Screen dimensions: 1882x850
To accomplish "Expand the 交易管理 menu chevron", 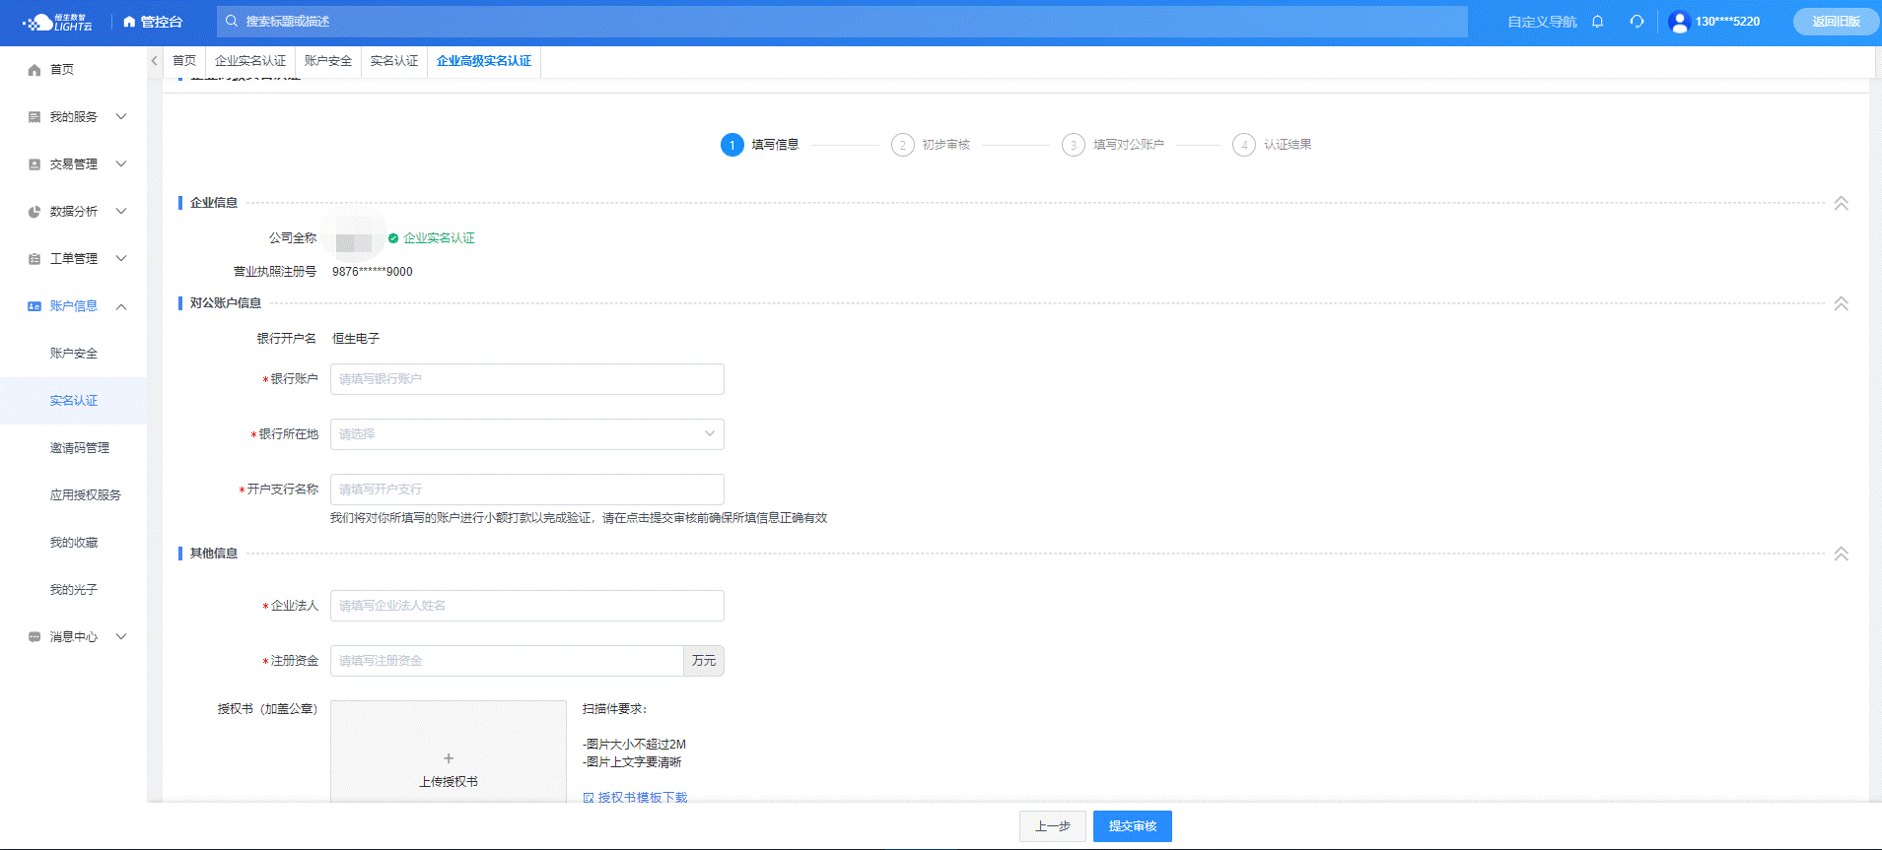I will [x=121, y=163].
